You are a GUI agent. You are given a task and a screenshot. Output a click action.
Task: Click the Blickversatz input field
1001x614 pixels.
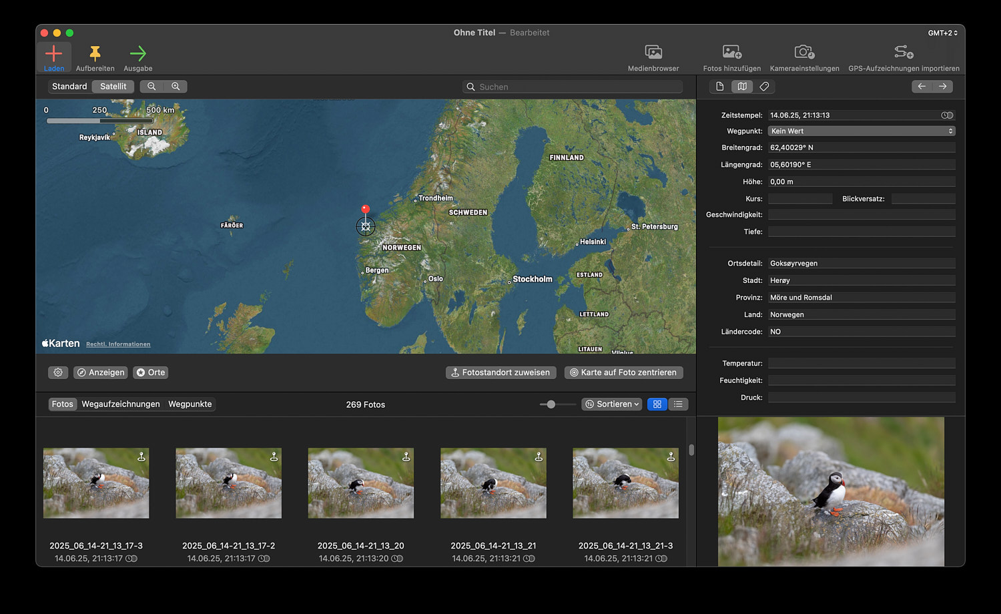tap(924, 198)
